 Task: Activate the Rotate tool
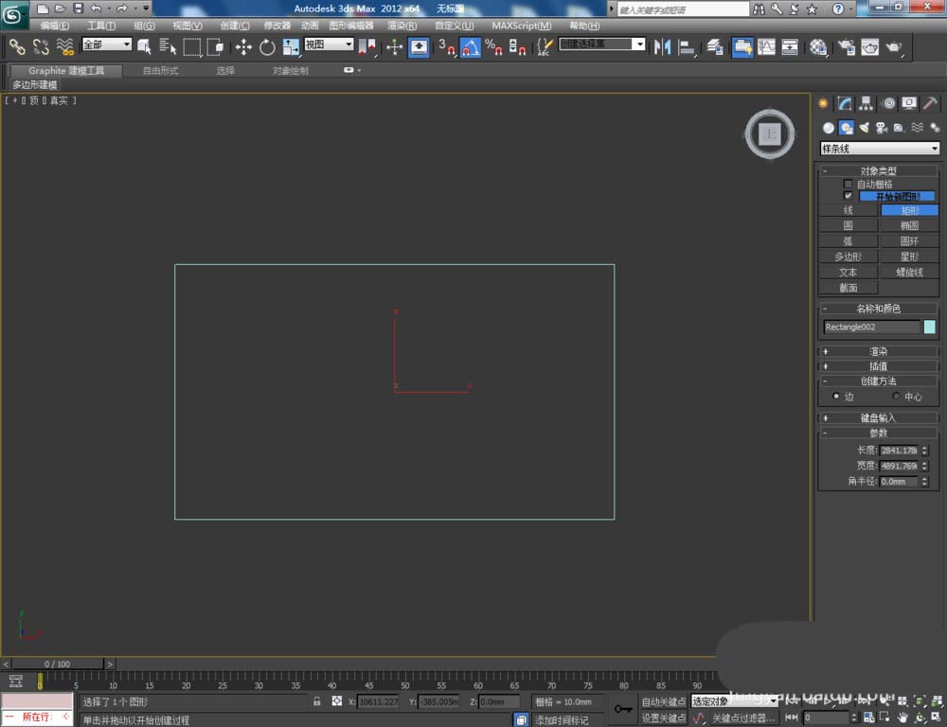[267, 47]
